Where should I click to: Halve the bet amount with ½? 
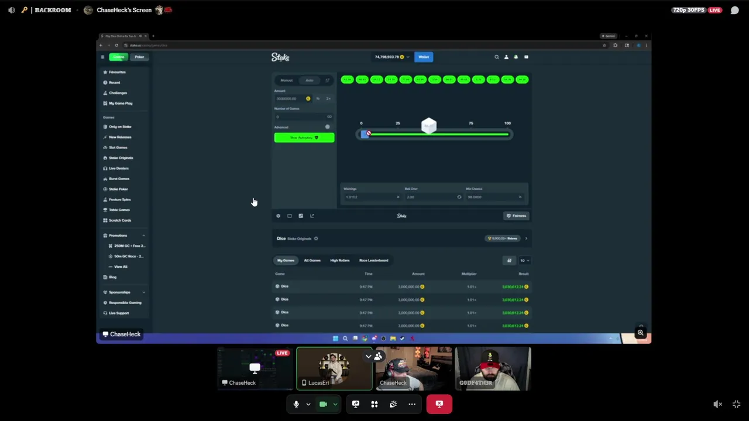click(x=318, y=99)
